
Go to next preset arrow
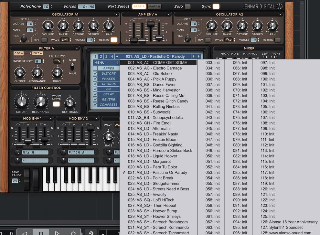[198, 56]
